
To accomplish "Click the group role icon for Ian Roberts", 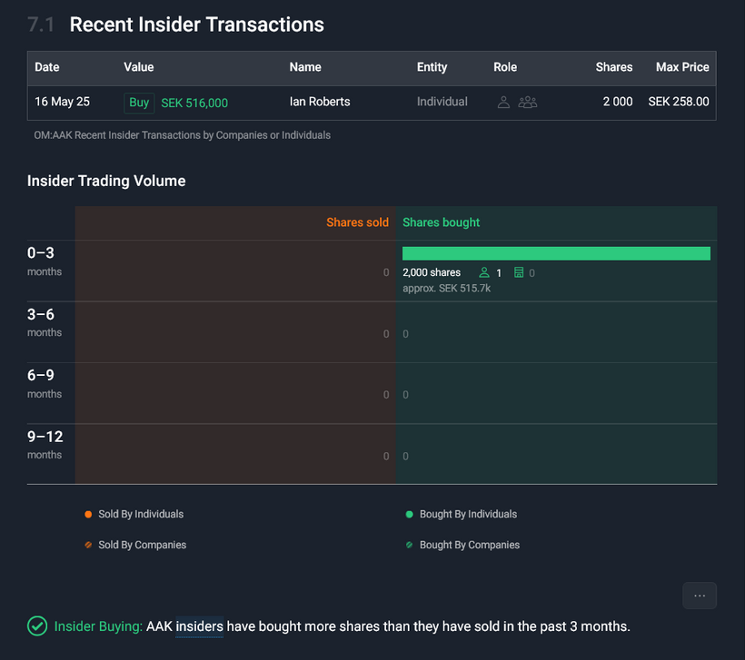I will pyautogui.click(x=528, y=103).
